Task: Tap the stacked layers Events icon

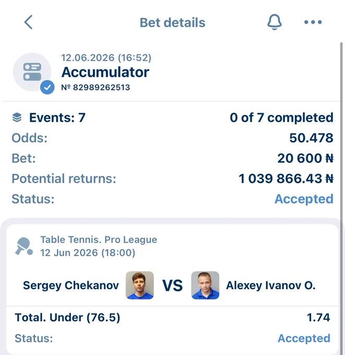Action: [x=17, y=117]
